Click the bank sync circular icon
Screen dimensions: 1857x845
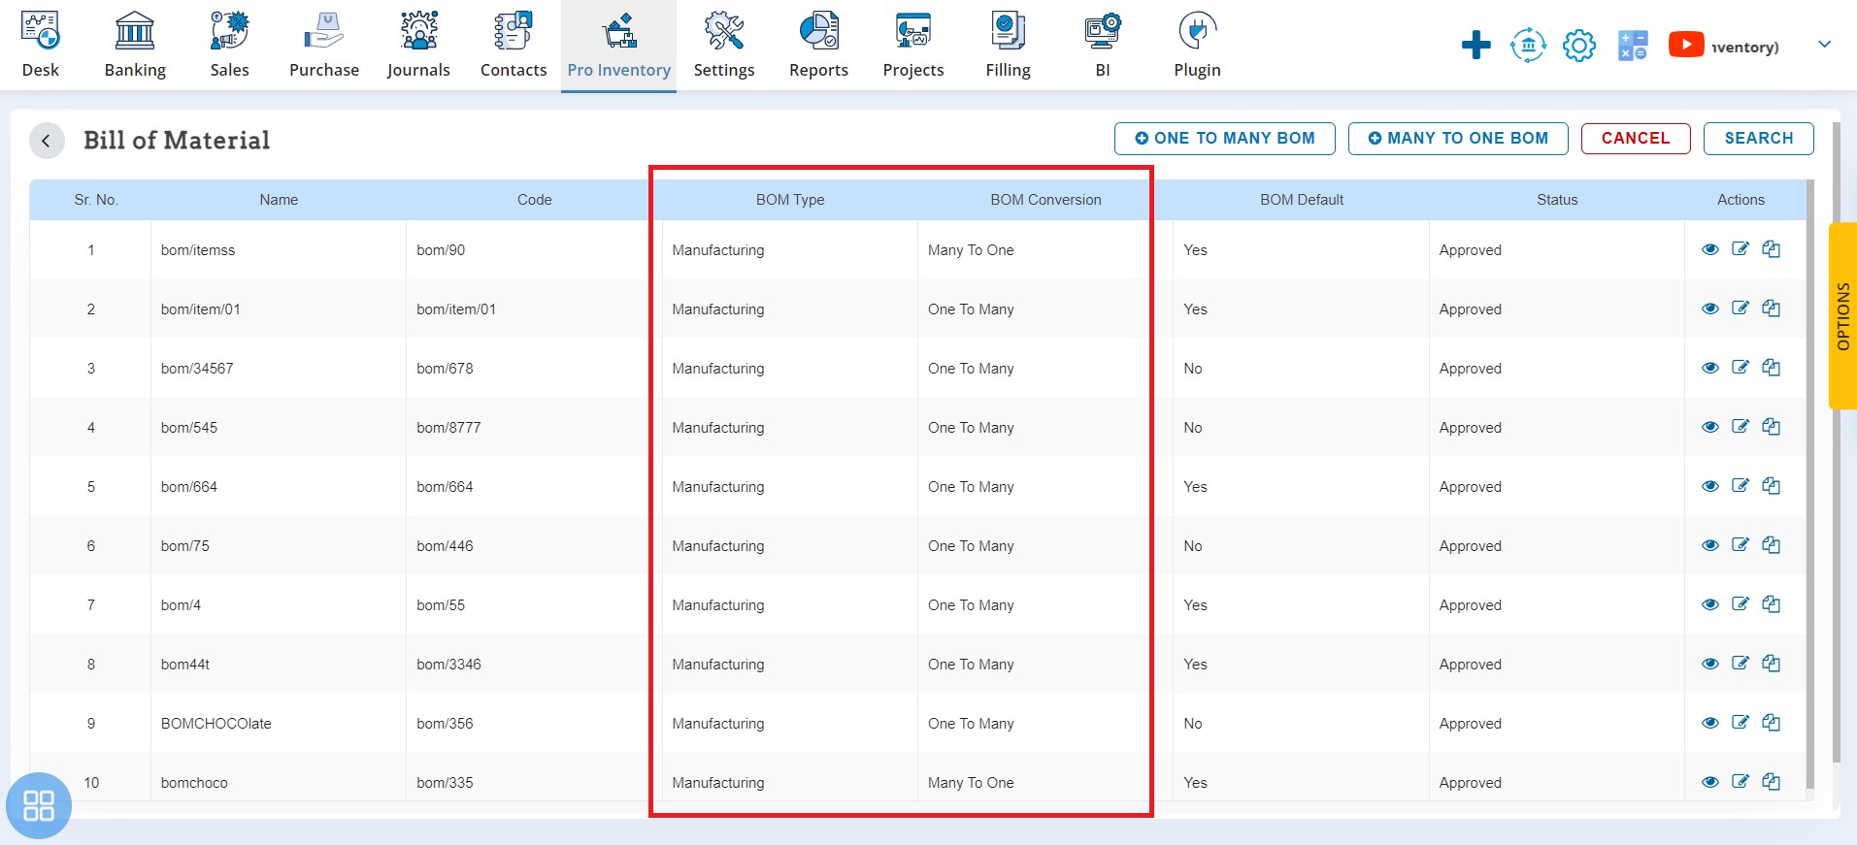[x=1528, y=45]
